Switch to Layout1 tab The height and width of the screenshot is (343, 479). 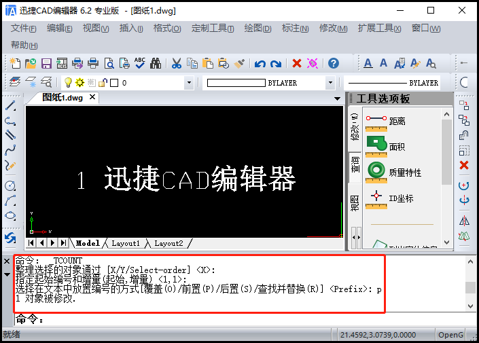point(126,243)
